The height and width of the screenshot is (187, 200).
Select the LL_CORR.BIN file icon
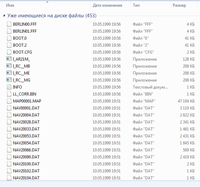(9, 94)
